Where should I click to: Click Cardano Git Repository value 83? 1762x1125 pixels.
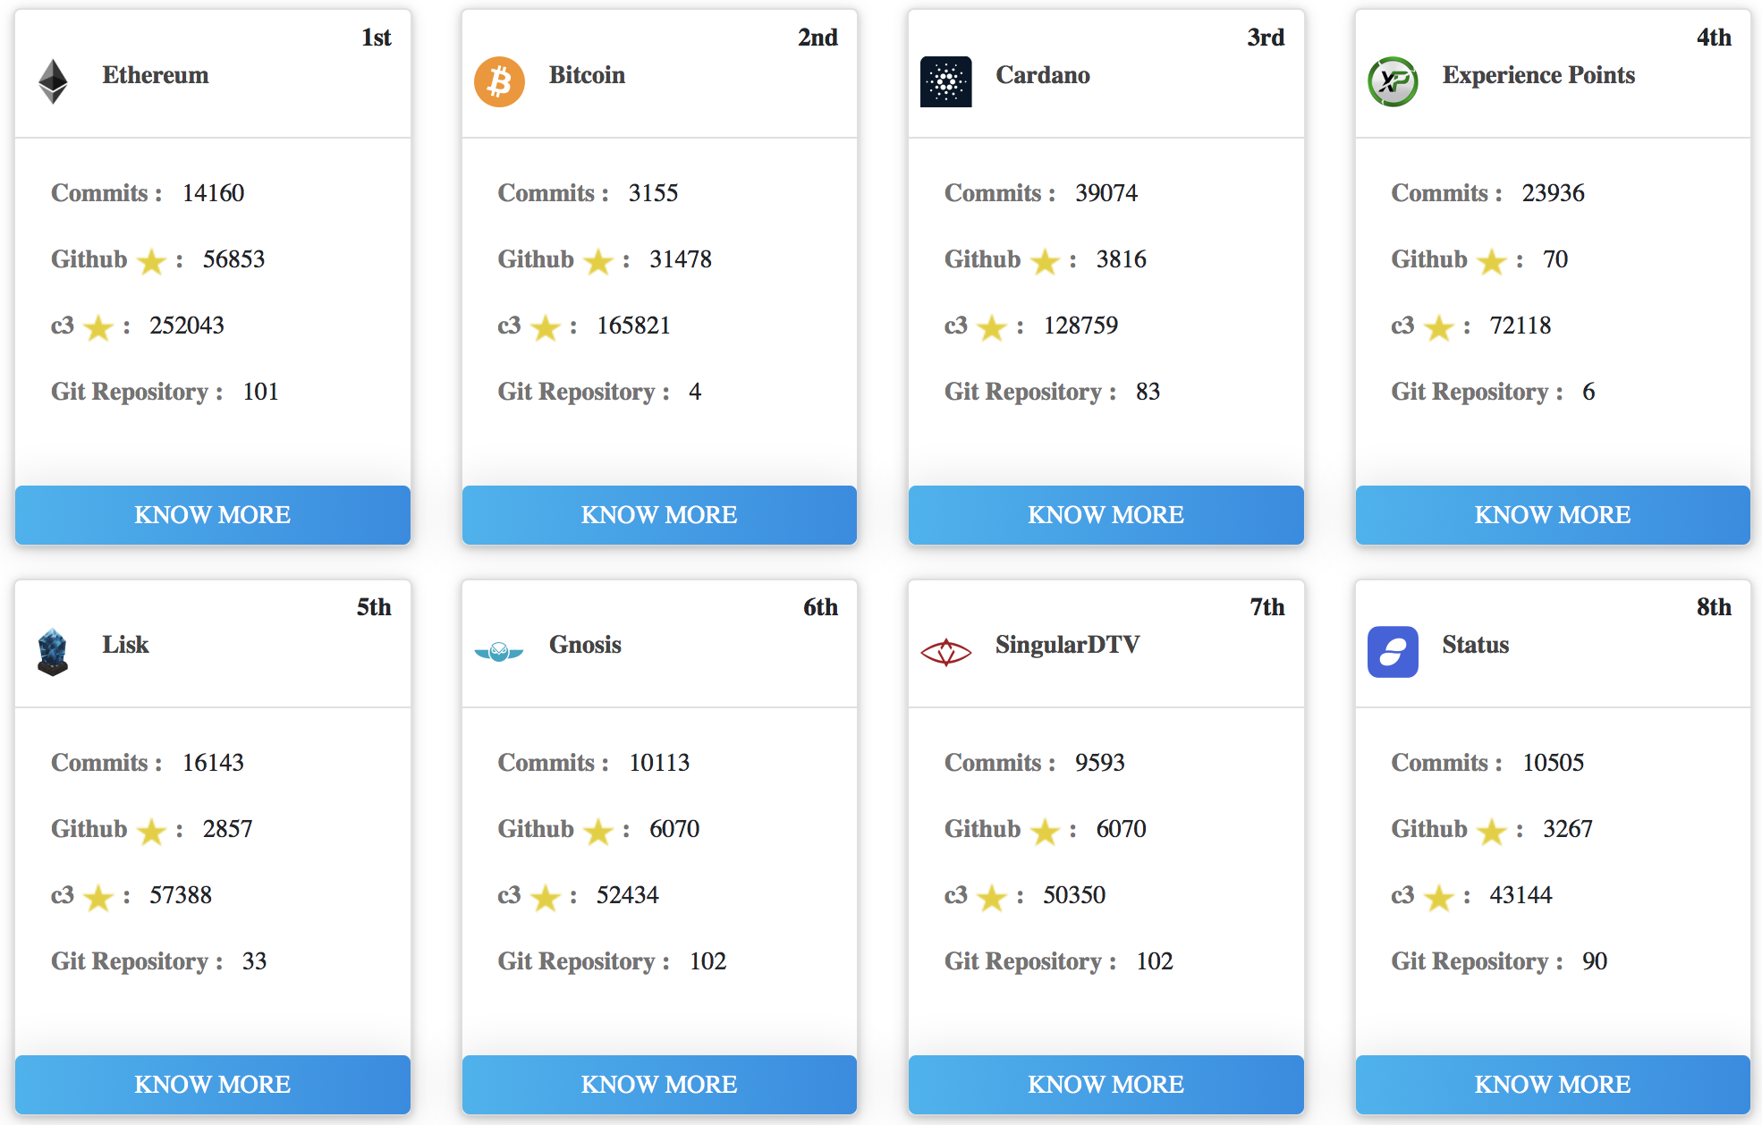pyautogui.click(x=1148, y=392)
